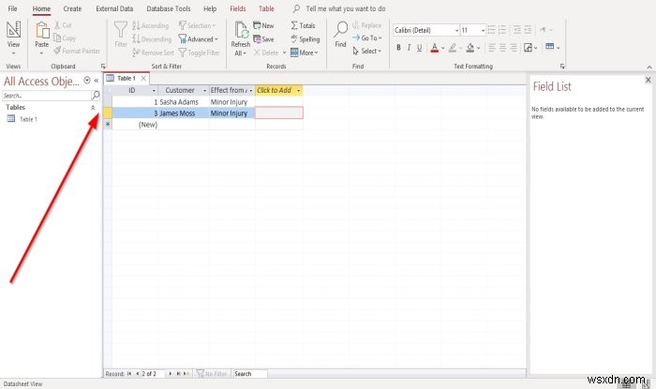This screenshot has height=389, width=656.
Task: Open the font name combo box
Action: (x=426, y=30)
